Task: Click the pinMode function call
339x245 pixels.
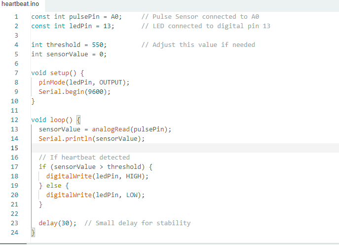Action: click(52, 82)
